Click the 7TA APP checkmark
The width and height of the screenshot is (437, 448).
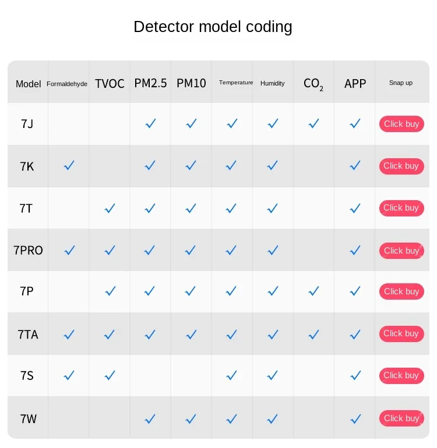tap(355, 335)
